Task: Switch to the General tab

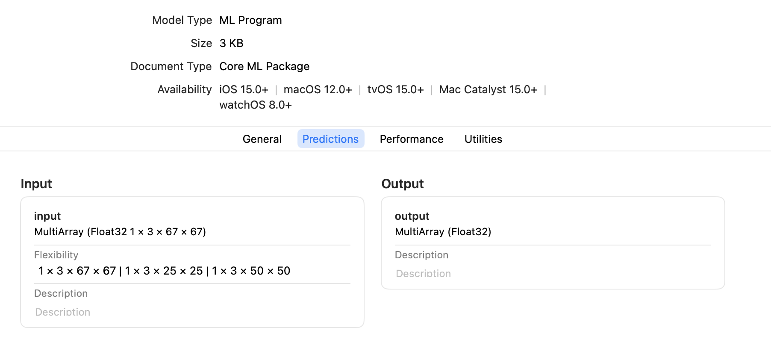Action: (262, 139)
